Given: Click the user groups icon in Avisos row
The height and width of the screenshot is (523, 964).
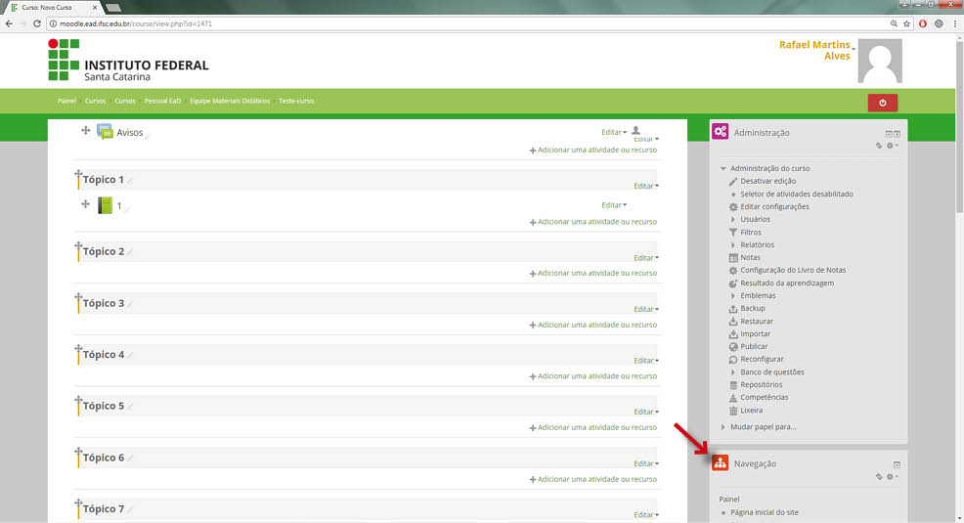Looking at the screenshot, I should [635, 130].
